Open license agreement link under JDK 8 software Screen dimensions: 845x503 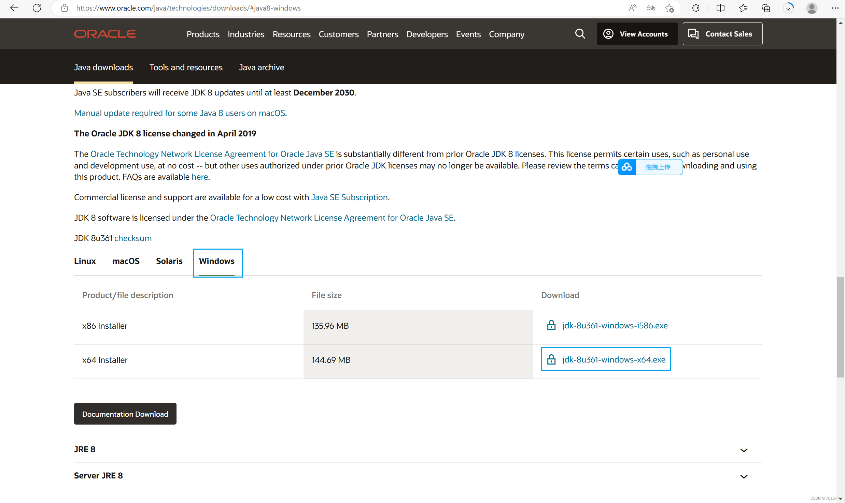(332, 218)
